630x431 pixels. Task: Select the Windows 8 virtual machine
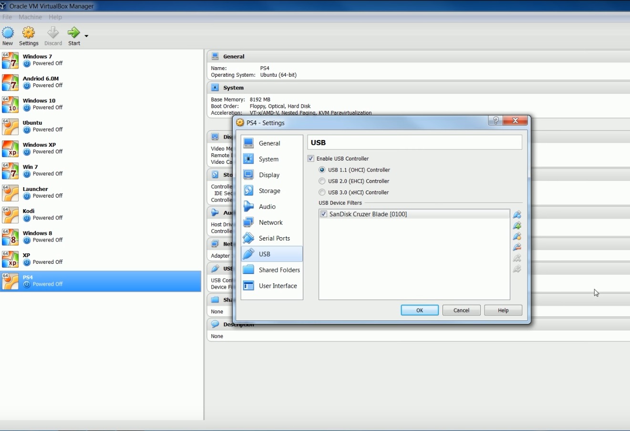(101, 237)
